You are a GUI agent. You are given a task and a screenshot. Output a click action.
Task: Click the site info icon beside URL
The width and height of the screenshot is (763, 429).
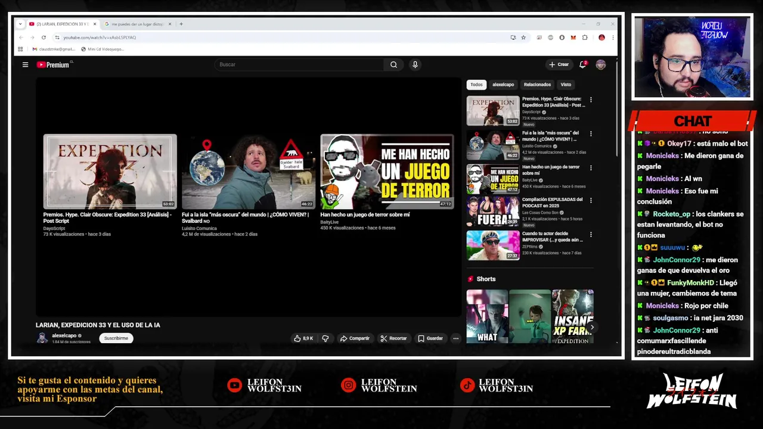coord(57,37)
